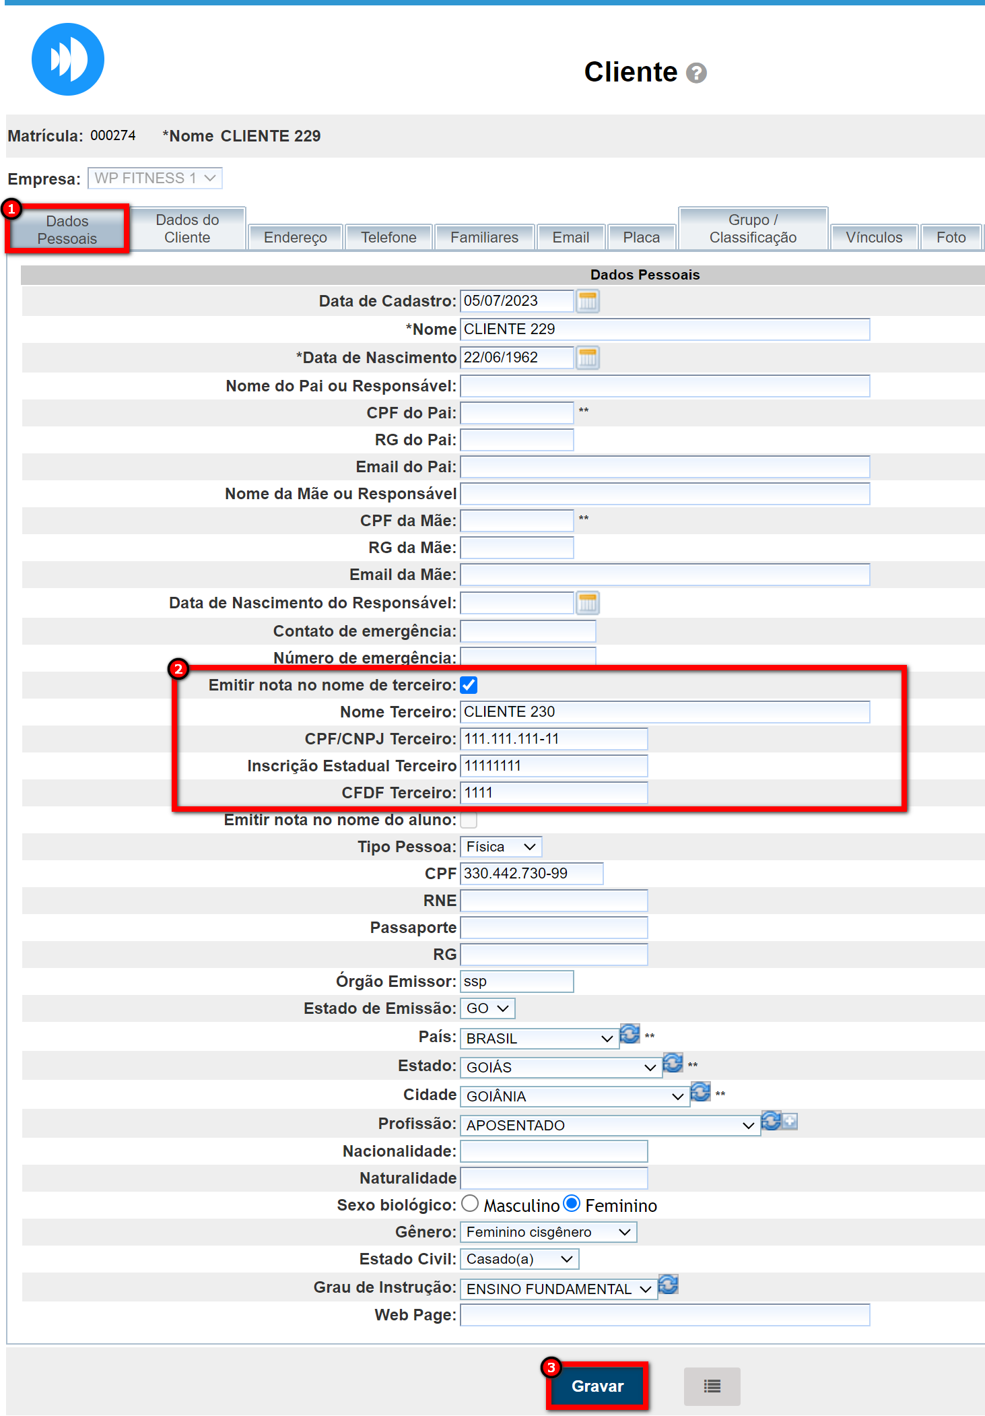Open calendar picker for Data de Nascimento
Screen dimensions: 985x1416
tap(587, 358)
